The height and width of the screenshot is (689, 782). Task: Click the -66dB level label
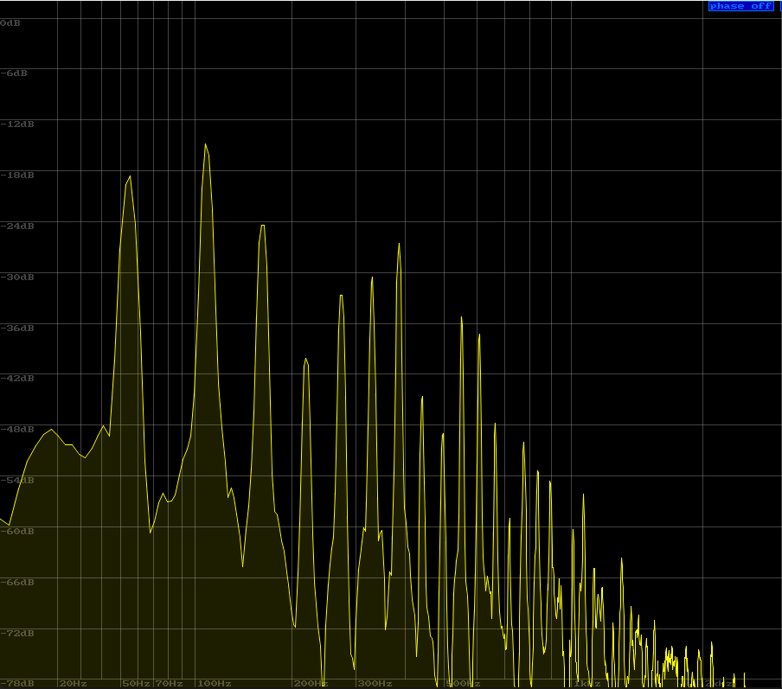17,583
